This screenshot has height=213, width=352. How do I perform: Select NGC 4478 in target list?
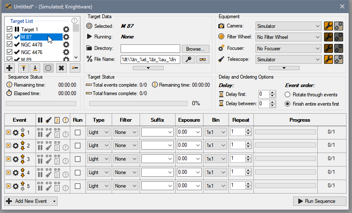tap(32, 45)
